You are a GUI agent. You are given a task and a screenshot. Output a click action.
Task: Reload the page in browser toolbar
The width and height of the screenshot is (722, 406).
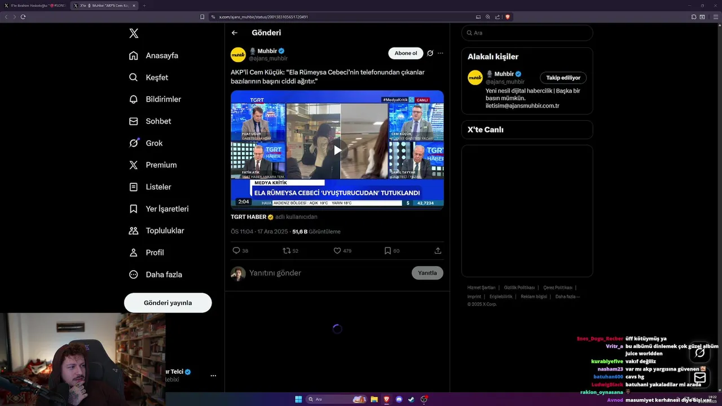23,17
